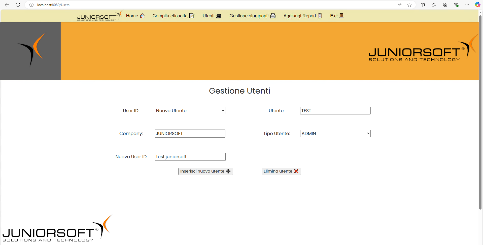Click the Juniorsoft footer logo
This screenshot has width=483, height=245.
pos(57,228)
